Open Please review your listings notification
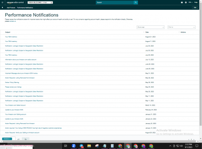The image size is (202, 149). (x=13, y=87)
